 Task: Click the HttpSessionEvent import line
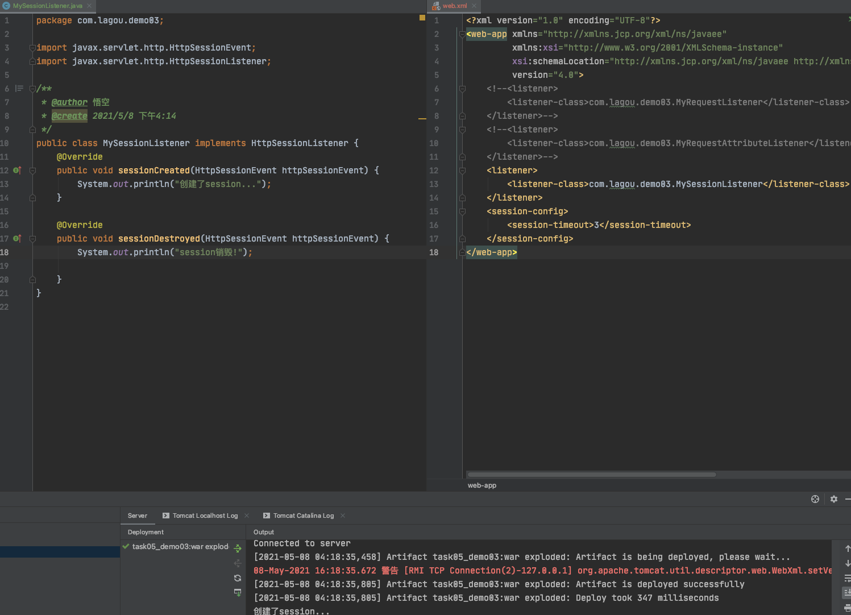click(146, 48)
